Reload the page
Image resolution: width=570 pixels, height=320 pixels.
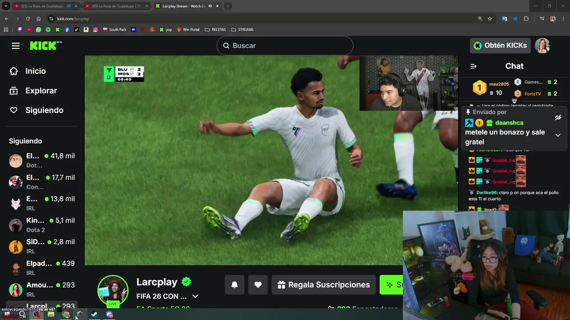[x=28, y=19]
